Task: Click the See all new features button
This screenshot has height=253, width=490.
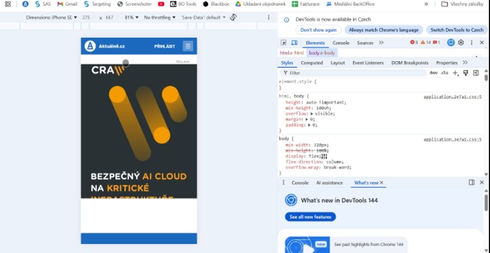Action: pos(310,217)
